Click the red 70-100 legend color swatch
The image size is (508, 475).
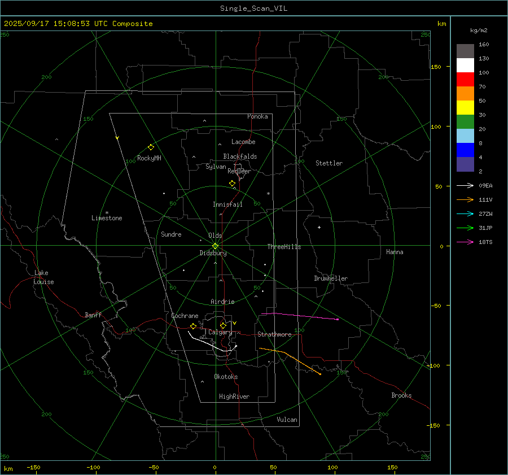[x=465, y=80]
